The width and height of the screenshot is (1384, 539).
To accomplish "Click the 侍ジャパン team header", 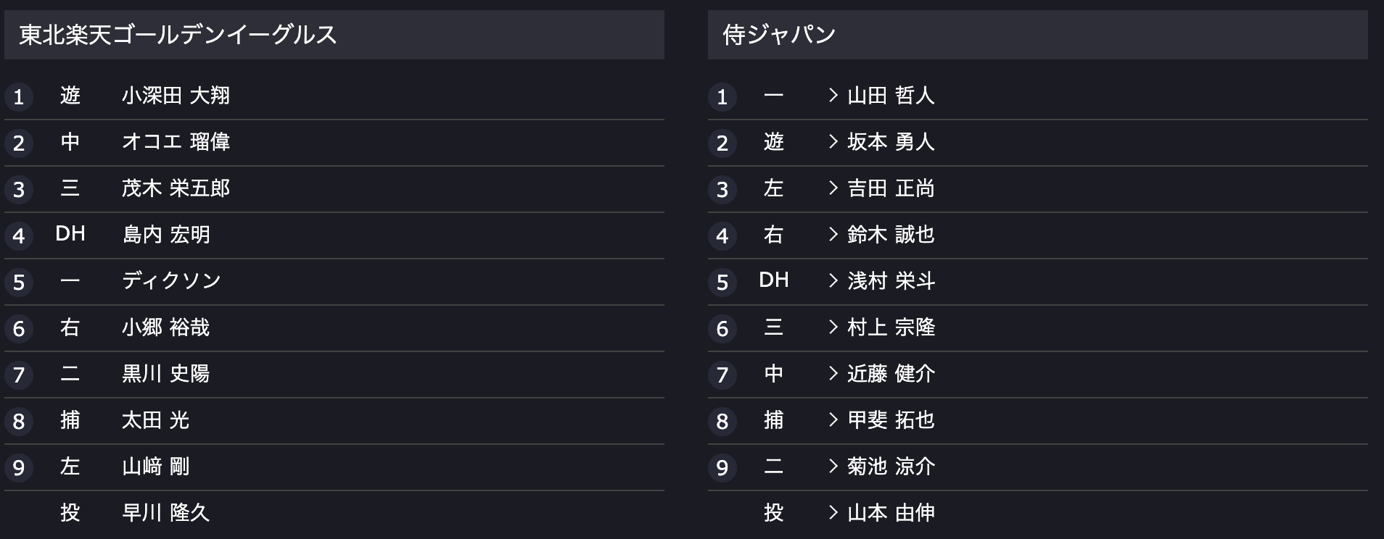I will 1038,35.
